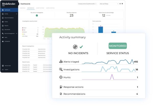Switch to the Overview tab
This screenshot has height=106, width=153.
pyautogui.click(x=23, y=8)
